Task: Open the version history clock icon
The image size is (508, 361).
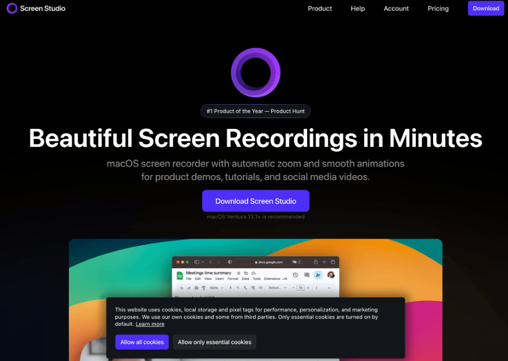Action: [295, 275]
